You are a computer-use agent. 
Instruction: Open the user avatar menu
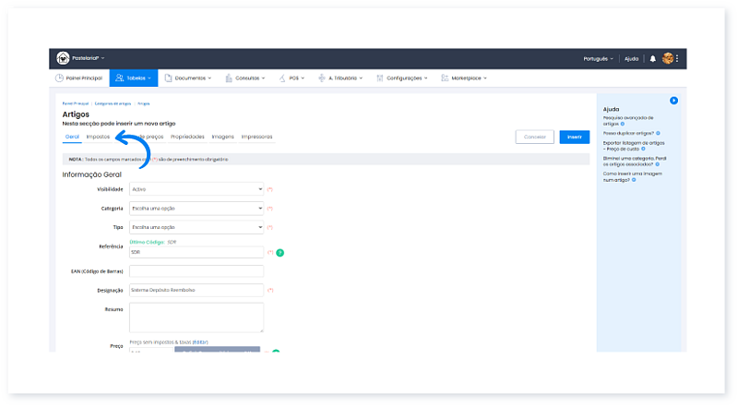point(667,58)
